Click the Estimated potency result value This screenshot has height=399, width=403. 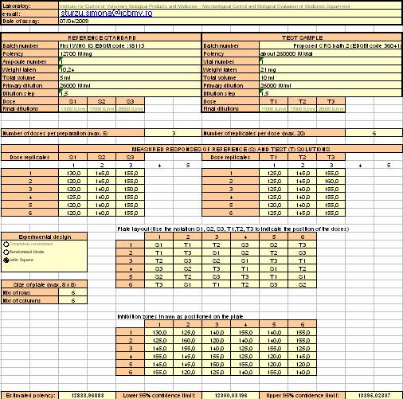click(x=87, y=395)
